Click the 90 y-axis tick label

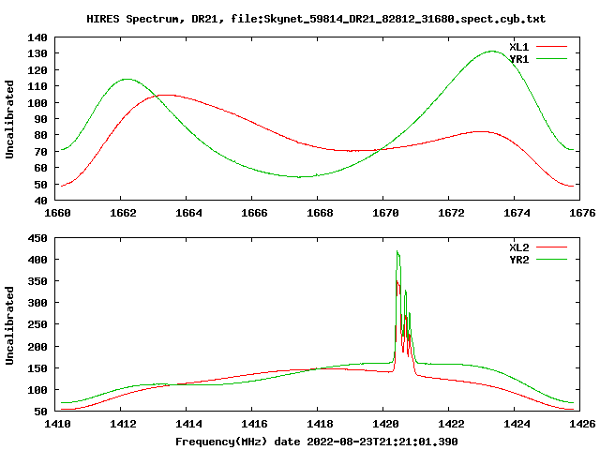(41, 119)
